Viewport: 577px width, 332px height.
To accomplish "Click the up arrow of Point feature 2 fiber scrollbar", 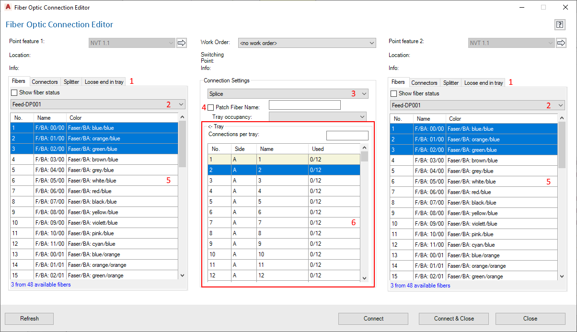I will [x=562, y=118].
